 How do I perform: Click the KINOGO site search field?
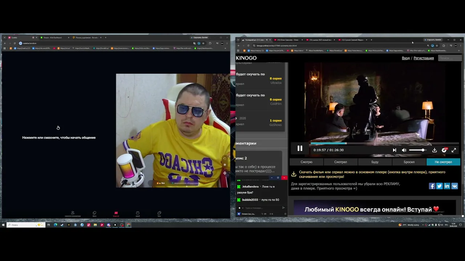pyautogui.click(x=450, y=58)
